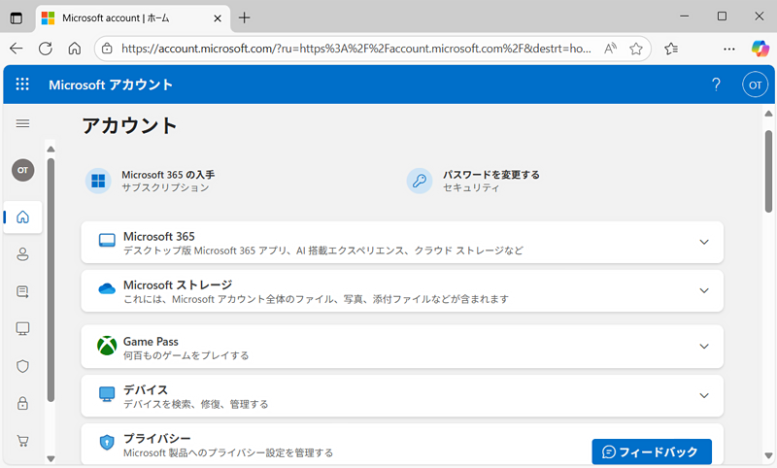Screen dimensions: 777x468
Task: Add this page to favorites star
Action: click(x=636, y=49)
